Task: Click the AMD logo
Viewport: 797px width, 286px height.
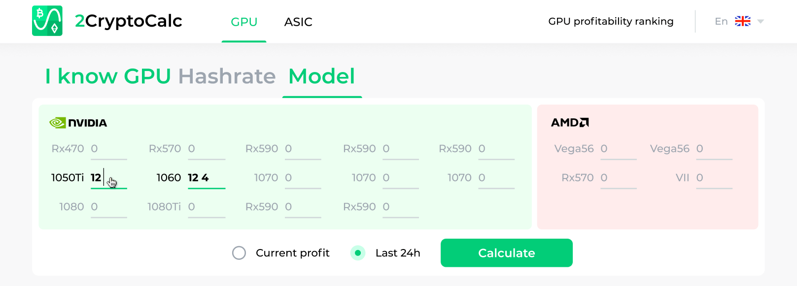Action: click(570, 123)
